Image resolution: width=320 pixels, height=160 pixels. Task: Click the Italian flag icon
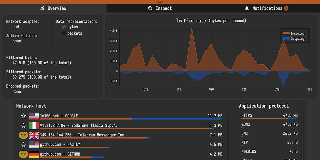[x=34, y=126]
